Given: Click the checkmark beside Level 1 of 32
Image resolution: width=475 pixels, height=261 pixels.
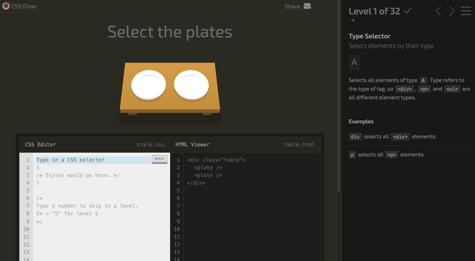Looking at the screenshot, I should pos(408,11).
